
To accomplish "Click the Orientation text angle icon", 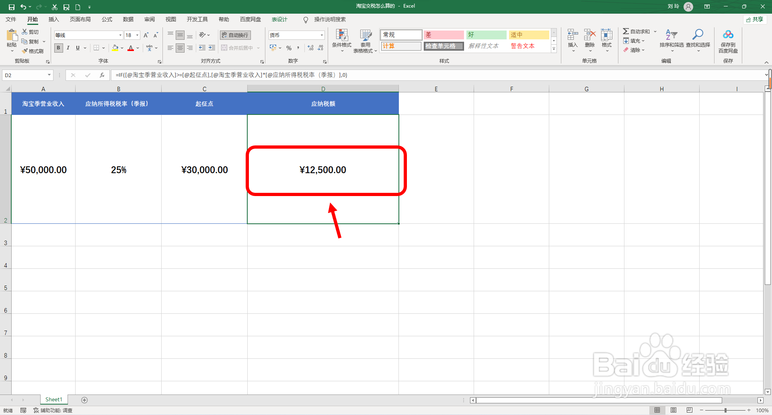I will [x=202, y=35].
